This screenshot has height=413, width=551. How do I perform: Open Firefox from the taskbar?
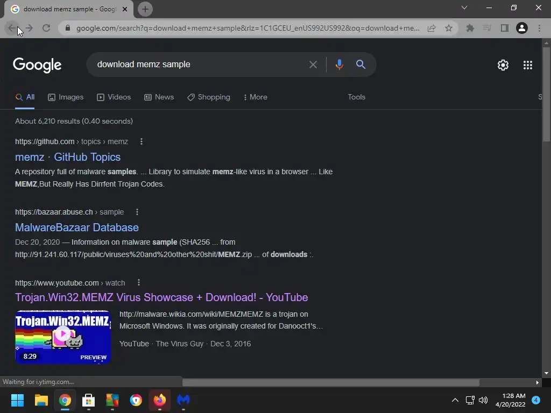[x=159, y=400]
